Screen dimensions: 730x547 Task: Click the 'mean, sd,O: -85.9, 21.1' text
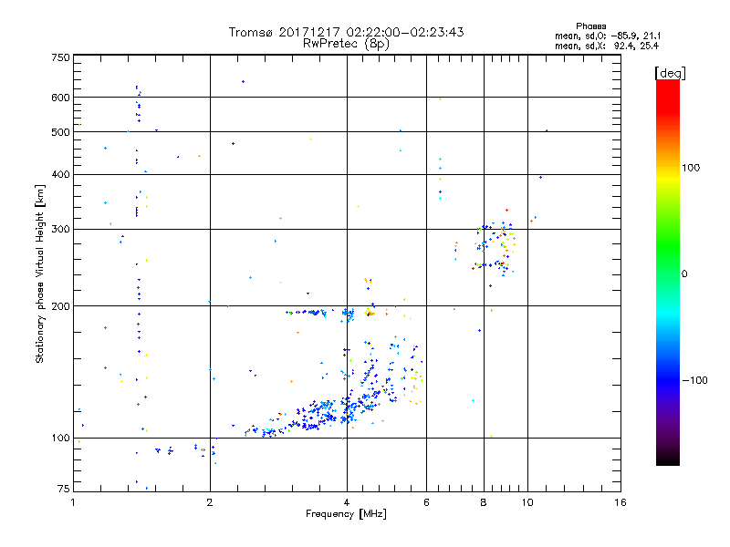tap(608, 36)
